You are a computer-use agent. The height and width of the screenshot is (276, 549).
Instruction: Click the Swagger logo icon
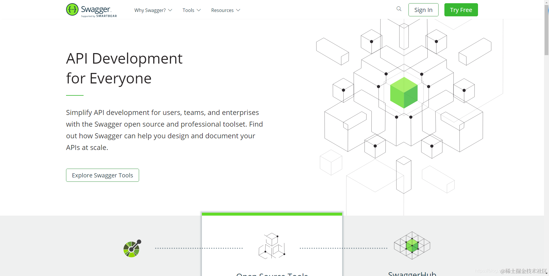tap(72, 10)
